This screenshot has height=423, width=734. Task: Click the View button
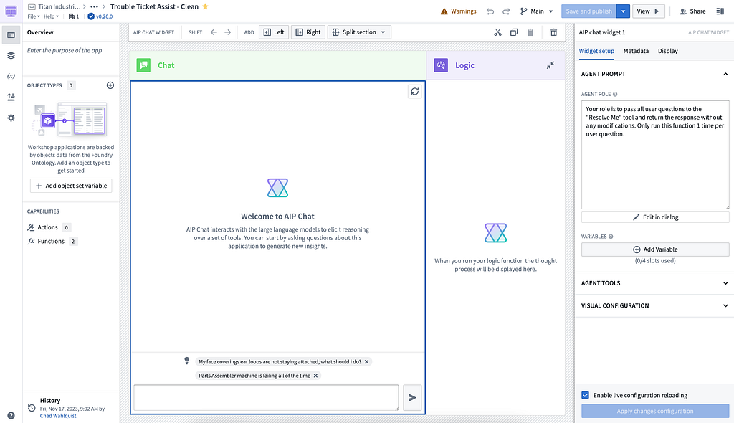648,11
